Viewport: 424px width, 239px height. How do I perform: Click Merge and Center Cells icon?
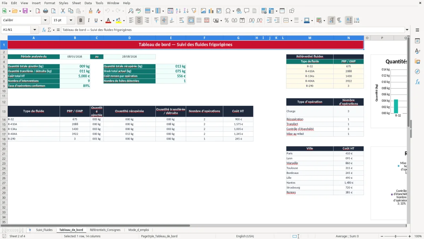click(x=191, y=21)
